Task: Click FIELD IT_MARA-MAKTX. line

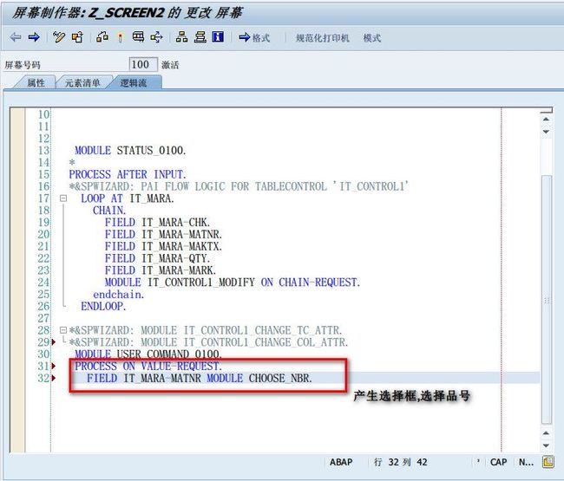Action: (163, 246)
